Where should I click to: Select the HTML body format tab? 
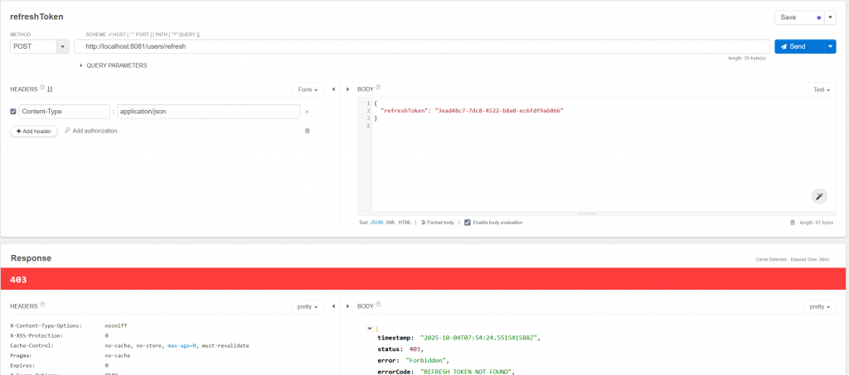point(405,223)
